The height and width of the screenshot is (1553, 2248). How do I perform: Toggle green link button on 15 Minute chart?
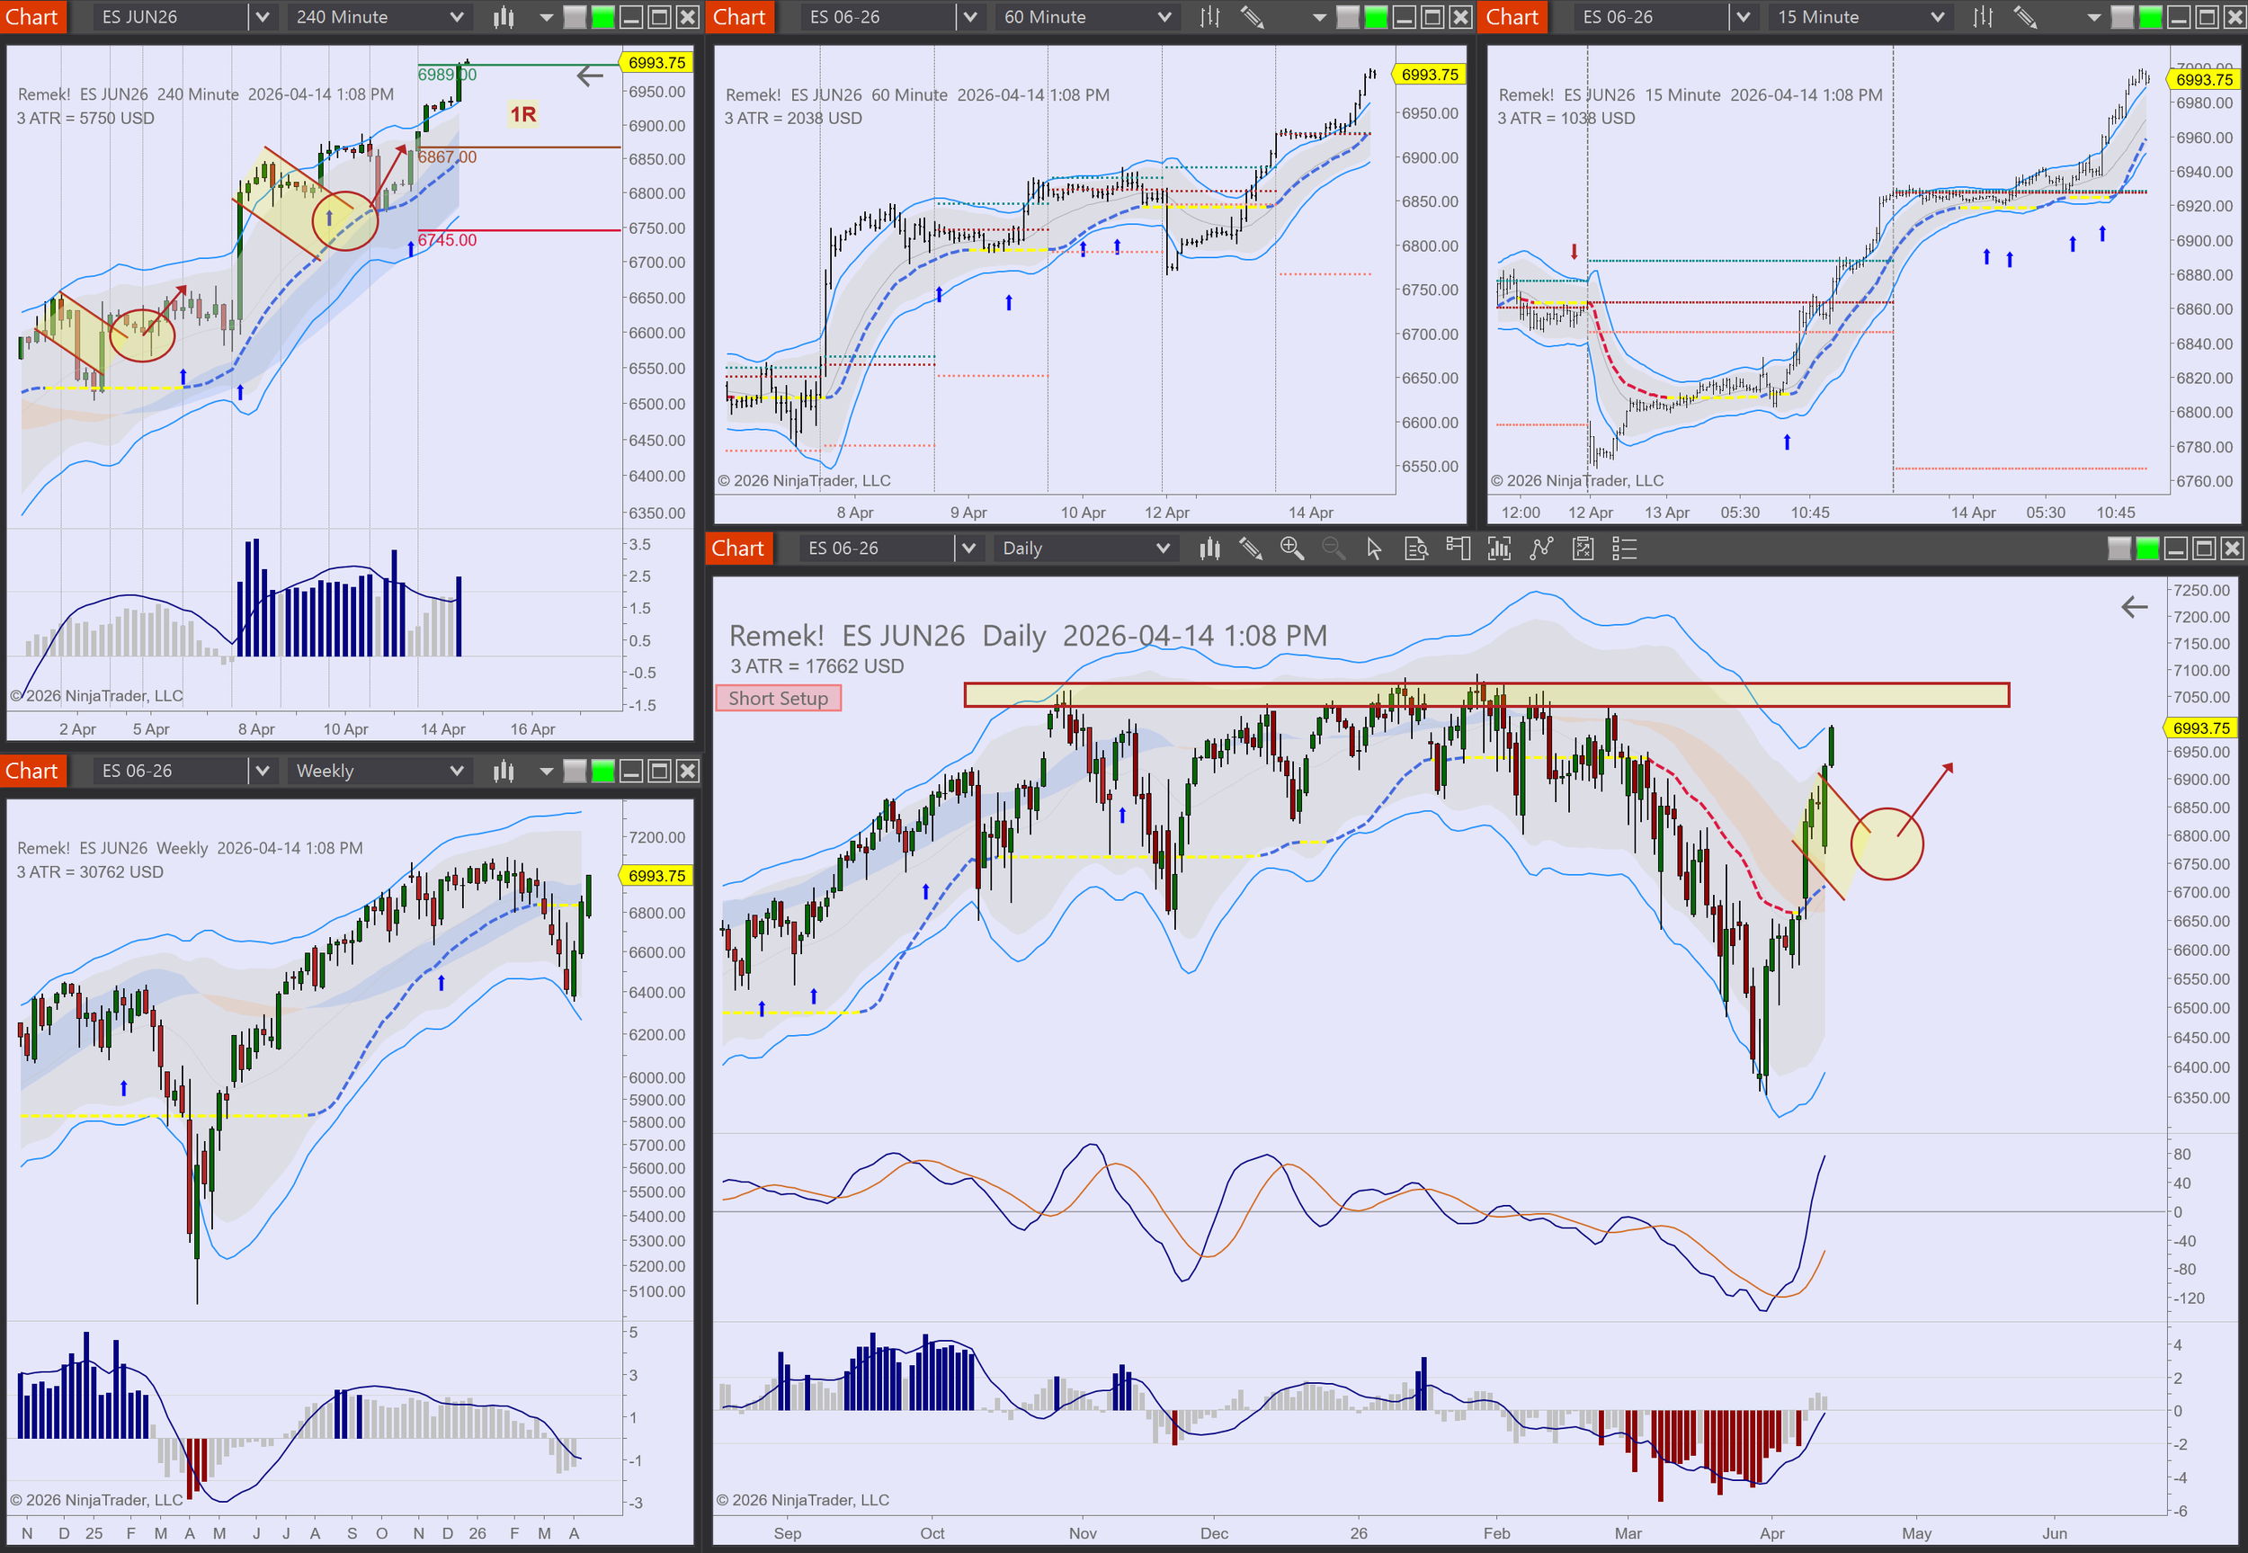pyautogui.click(x=2151, y=17)
